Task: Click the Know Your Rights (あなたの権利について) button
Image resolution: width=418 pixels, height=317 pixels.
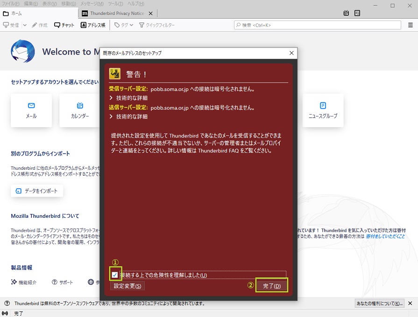Action: 380,303
